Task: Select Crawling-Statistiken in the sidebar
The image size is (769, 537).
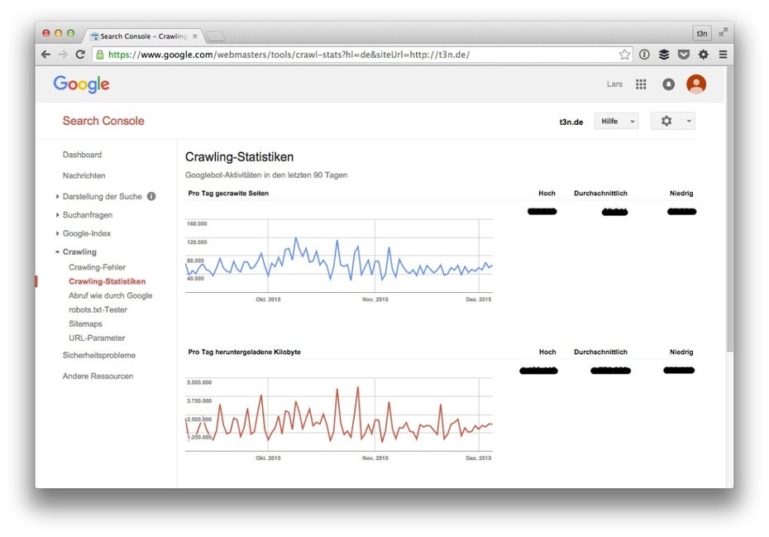Action: [107, 282]
